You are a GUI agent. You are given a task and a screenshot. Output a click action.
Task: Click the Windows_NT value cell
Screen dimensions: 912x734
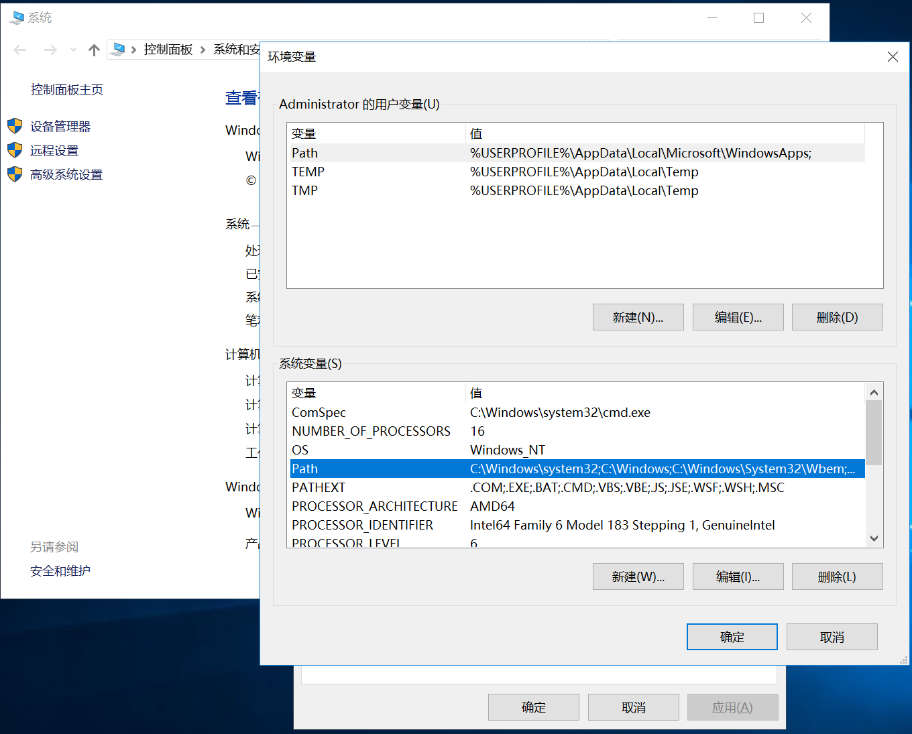click(508, 450)
